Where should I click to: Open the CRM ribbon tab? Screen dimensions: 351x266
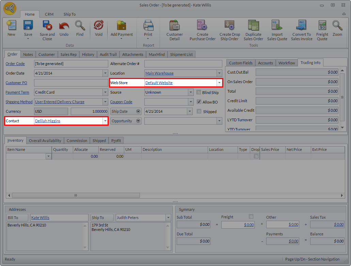49,14
